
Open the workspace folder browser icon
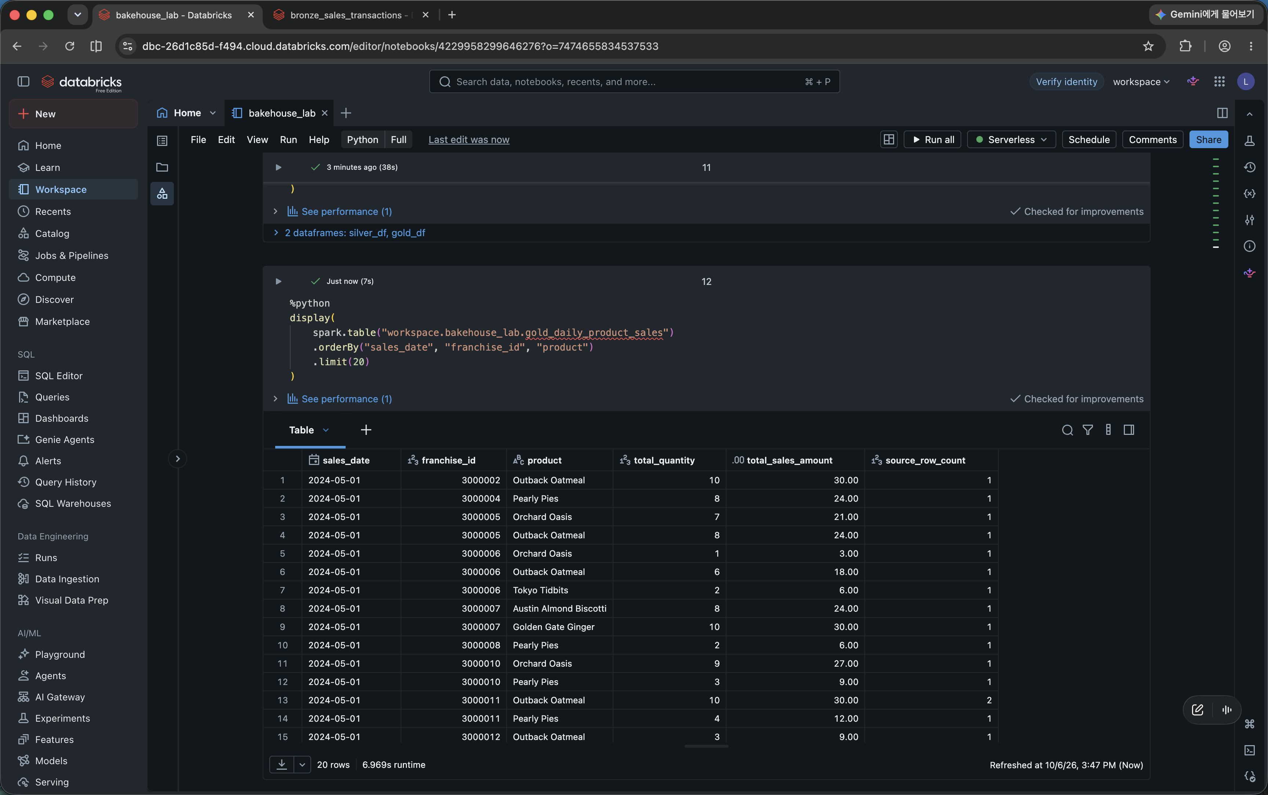(162, 167)
